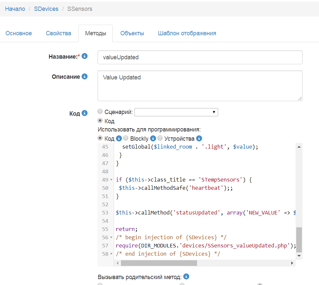
Task: Click info icon next to Код field label
Action: pyautogui.click(x=85, y=113)
